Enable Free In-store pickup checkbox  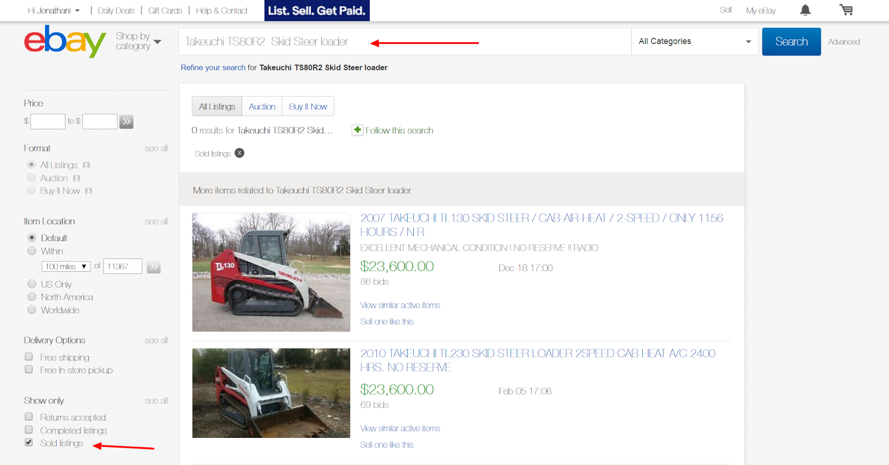click(29, 369)
